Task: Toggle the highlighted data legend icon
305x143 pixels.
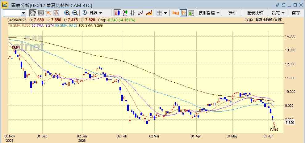Action: pos(183,13)
